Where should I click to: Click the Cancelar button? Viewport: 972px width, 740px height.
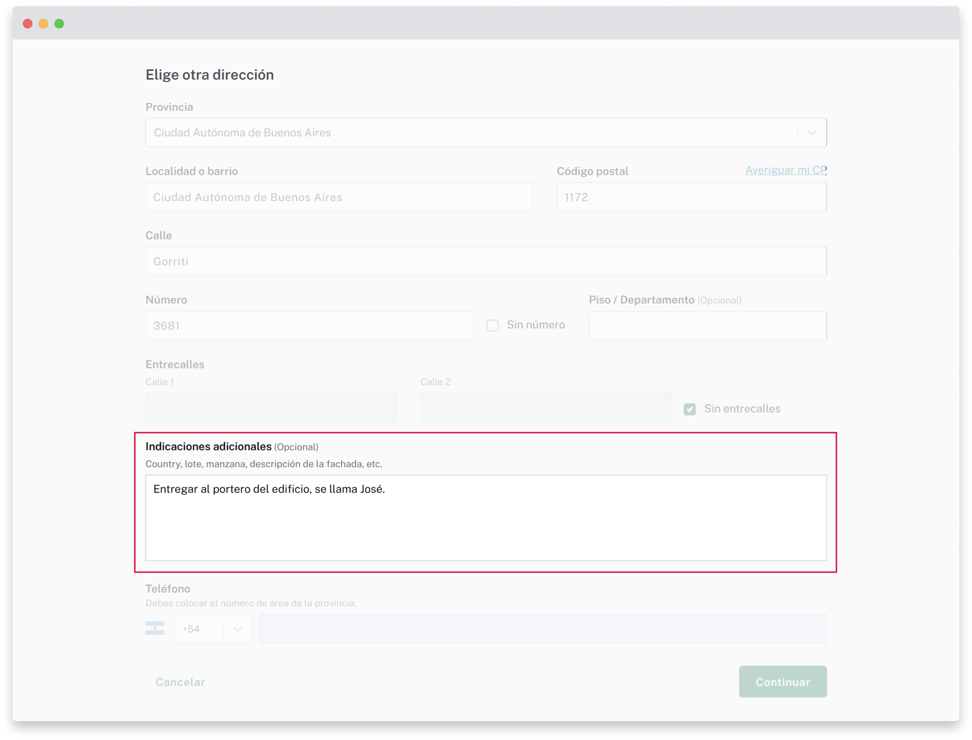click(x=180, y=682)
